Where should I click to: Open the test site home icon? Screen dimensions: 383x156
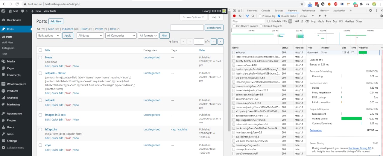pos(10,11)
